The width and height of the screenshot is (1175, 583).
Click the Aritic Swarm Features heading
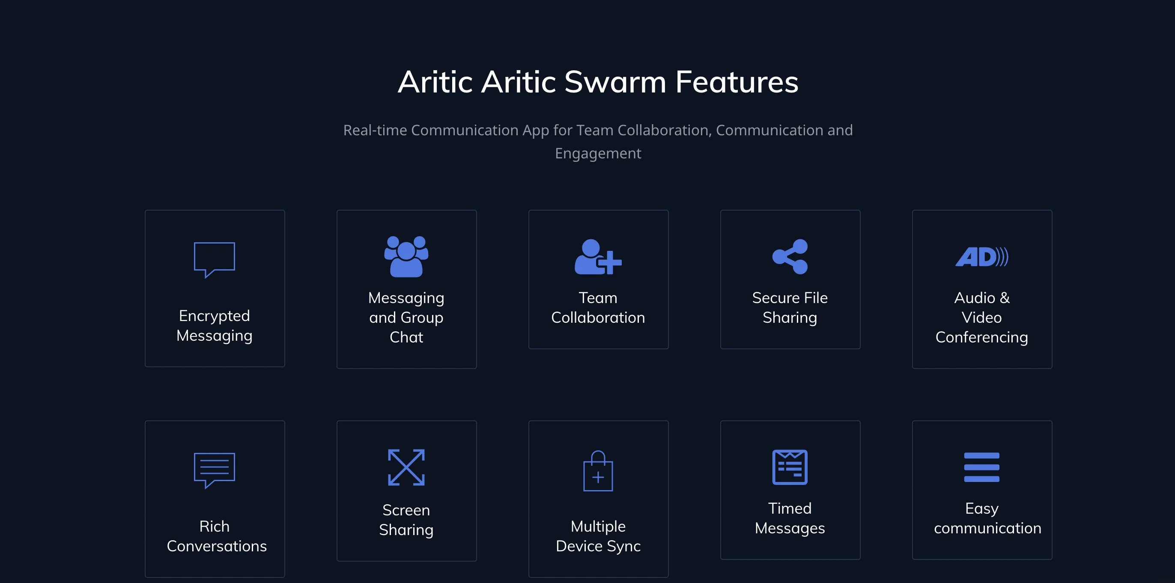click(587, 82)
